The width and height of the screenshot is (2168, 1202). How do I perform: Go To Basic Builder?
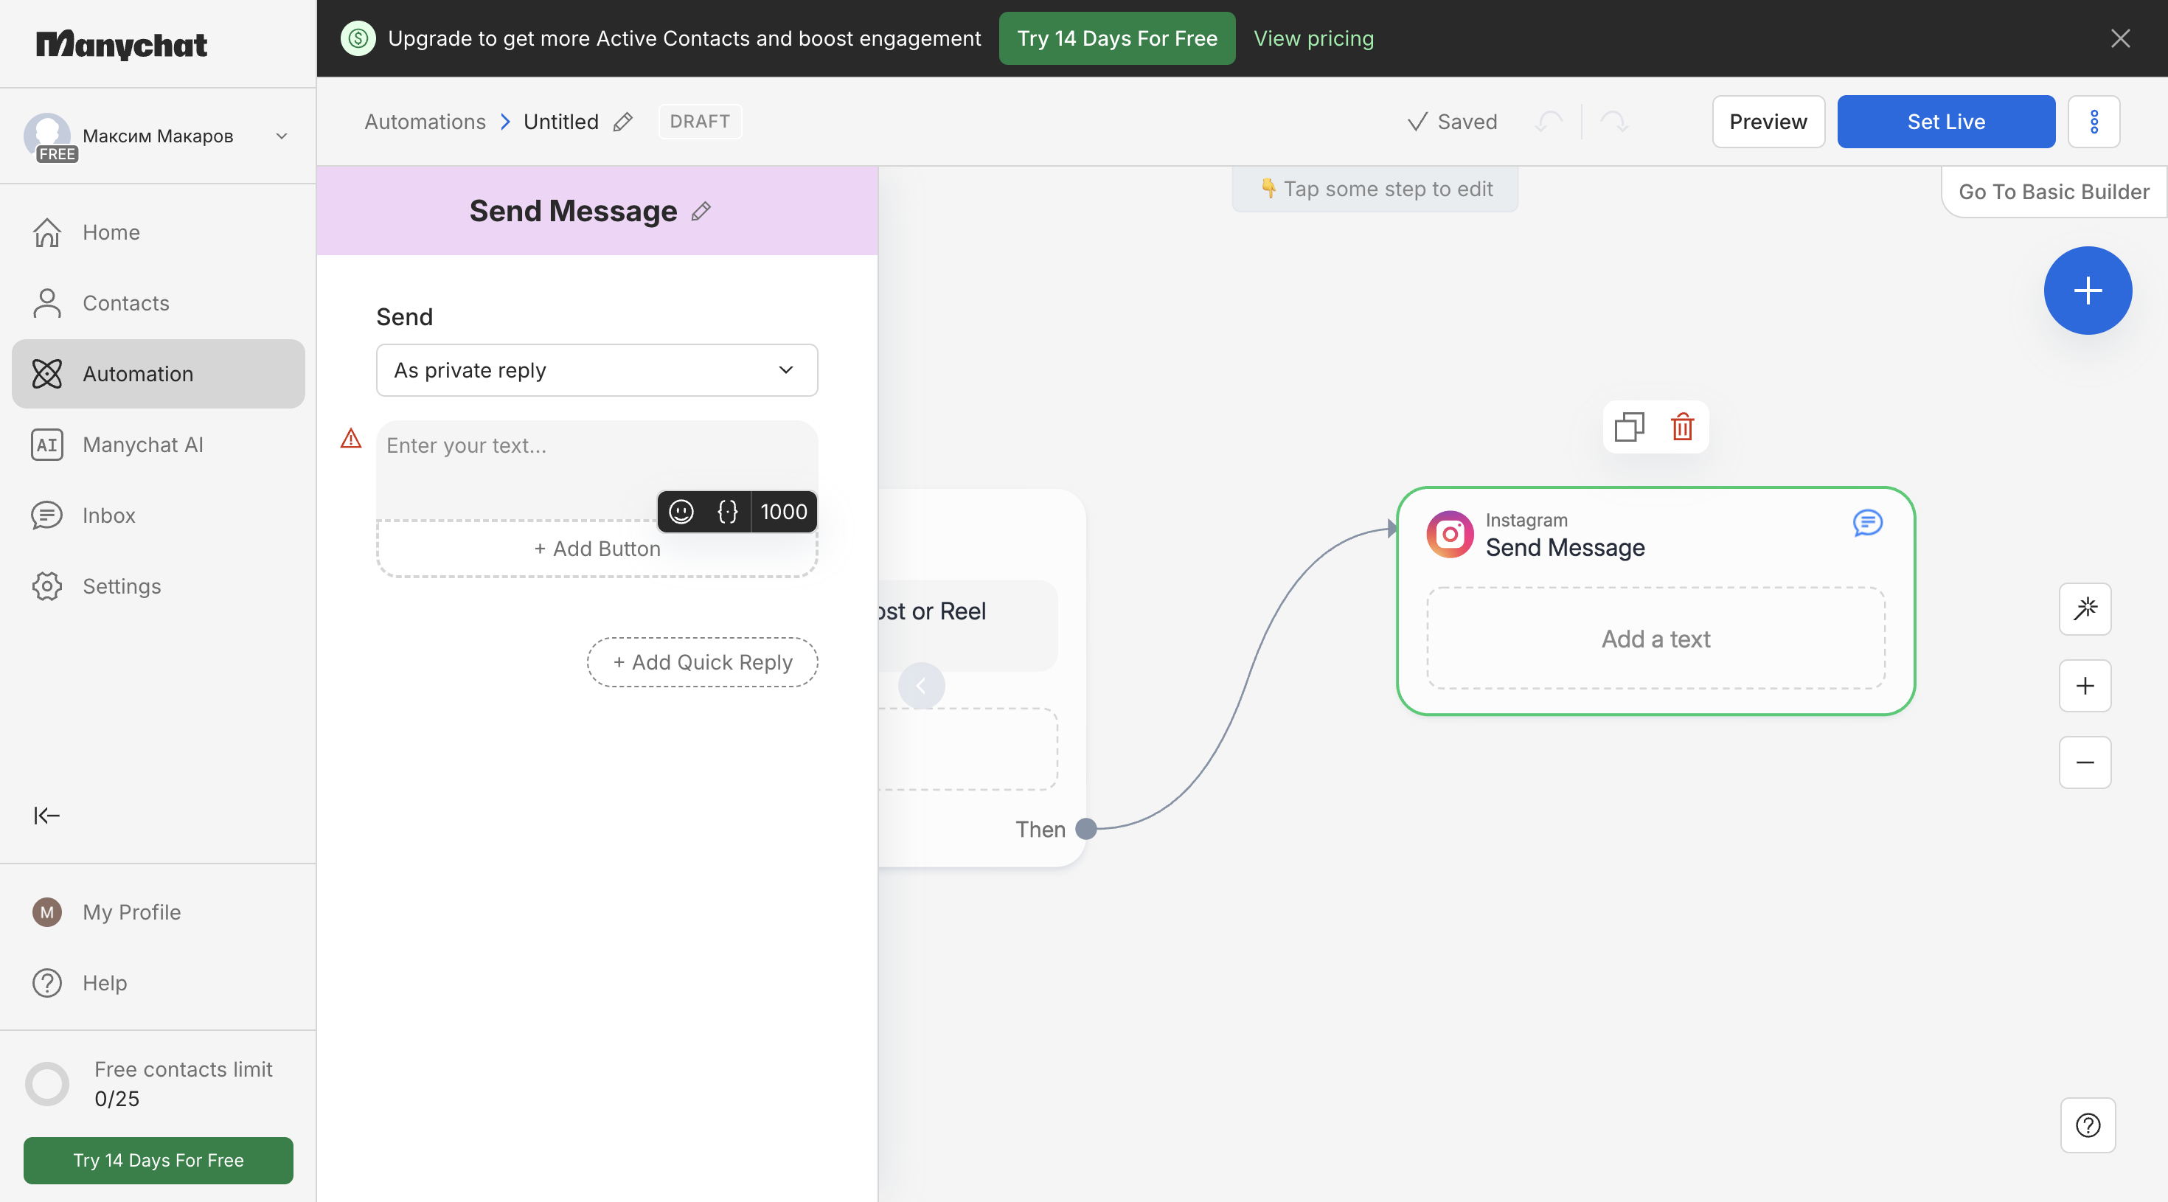pos(2054,192)
